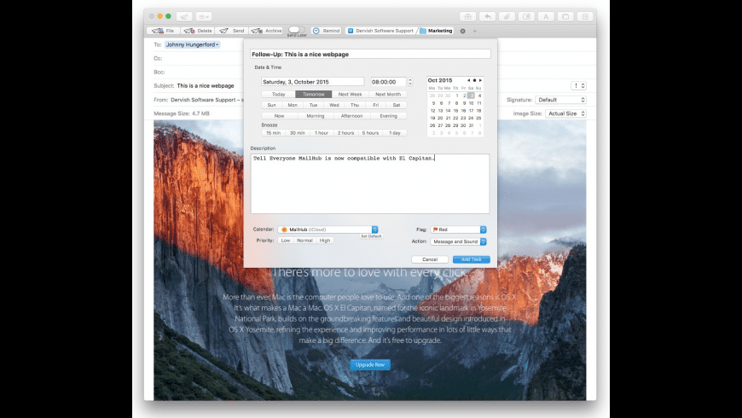742x418 pixels.
Task: Click the time stepper arrows
Action: click(409, 82)
